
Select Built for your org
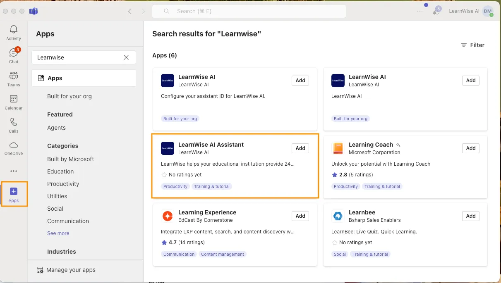(70, 96)
